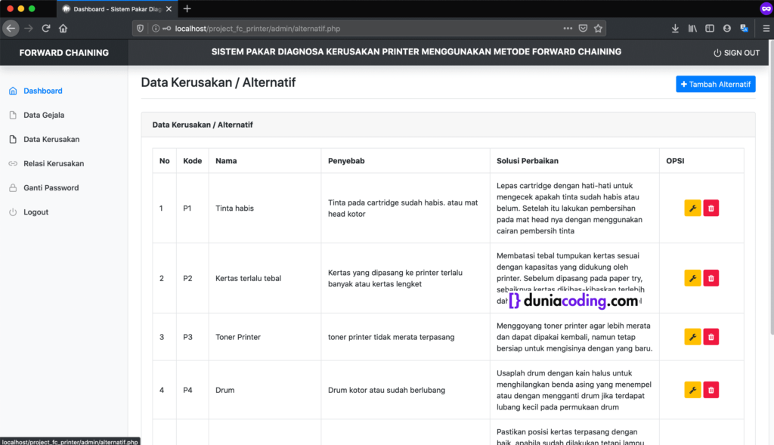Viewport: 774px width, 445px height.
Task: Open a new browser tab
Action: 187,8
